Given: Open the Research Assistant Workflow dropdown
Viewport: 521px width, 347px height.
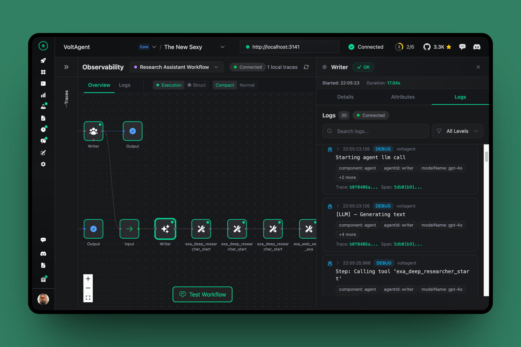Looking at the screenshot, I should coord(176,67).
